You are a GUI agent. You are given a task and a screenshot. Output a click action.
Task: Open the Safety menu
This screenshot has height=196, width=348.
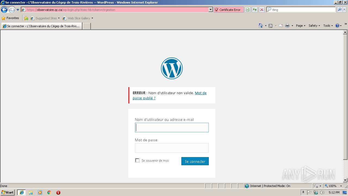314,26
